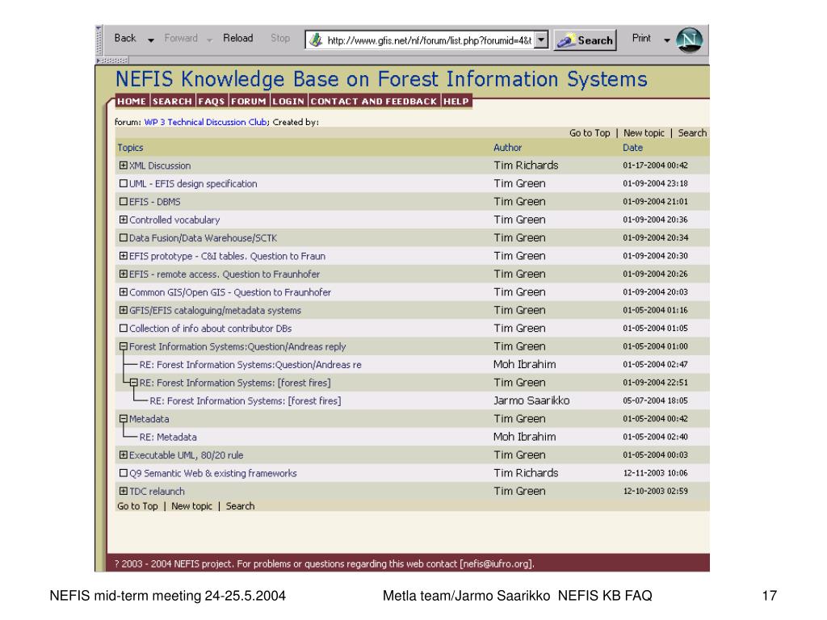Viewport: 827px width, 620px height.
Task: Go Back in the browser
Action: click(125, 38)
